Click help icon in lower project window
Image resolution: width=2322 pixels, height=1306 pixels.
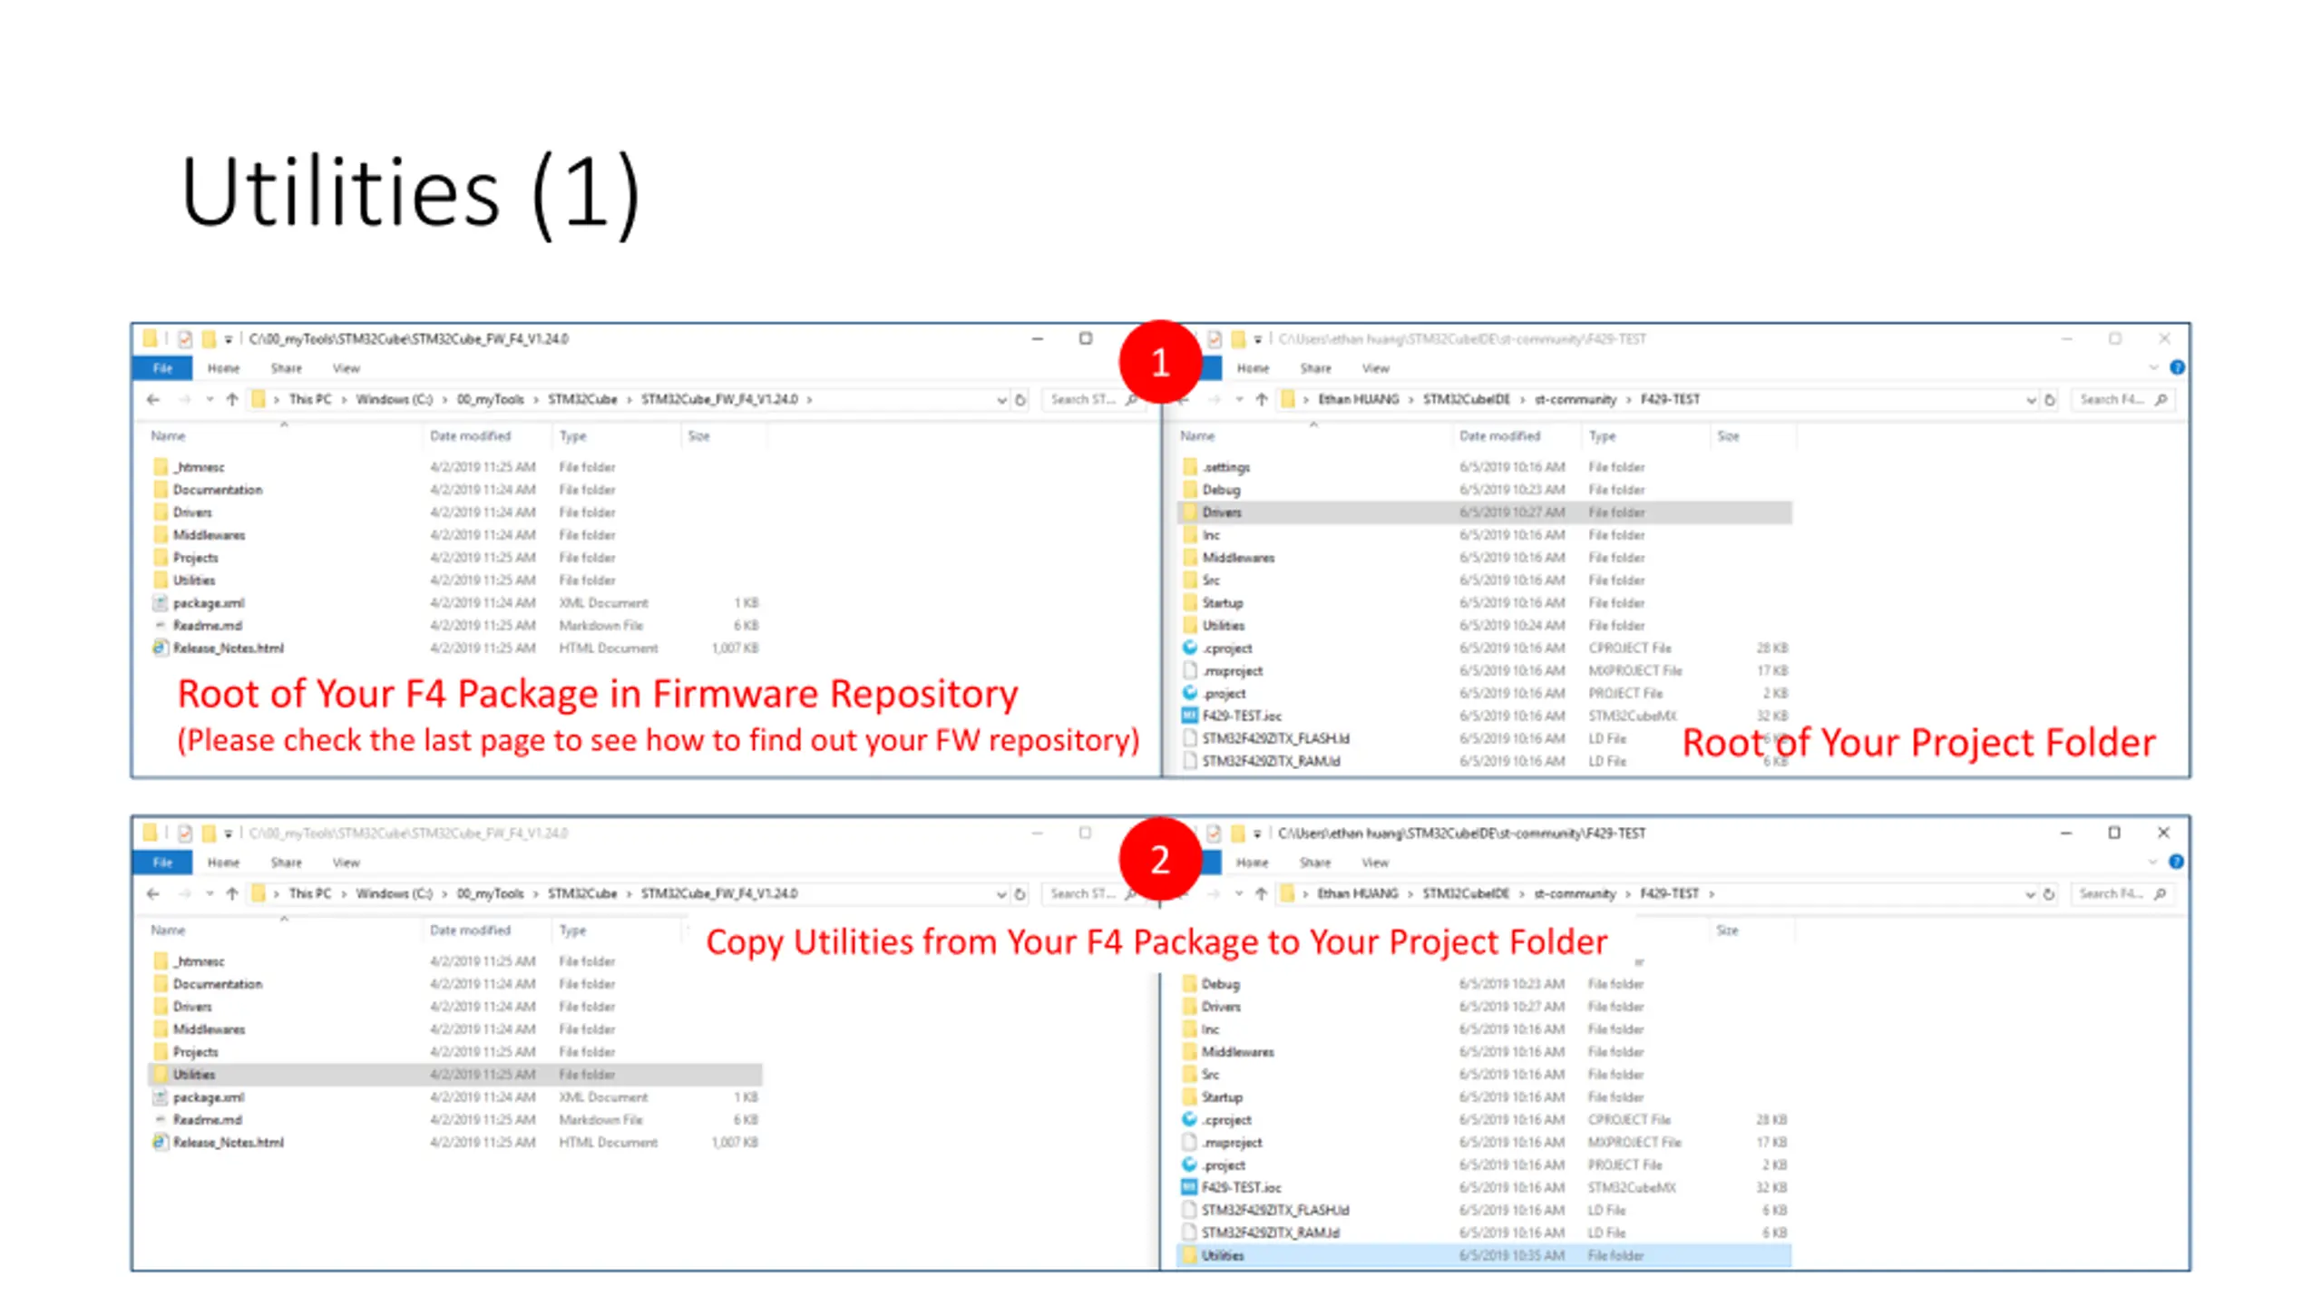pyautogui.click(x=2176, y=862)
